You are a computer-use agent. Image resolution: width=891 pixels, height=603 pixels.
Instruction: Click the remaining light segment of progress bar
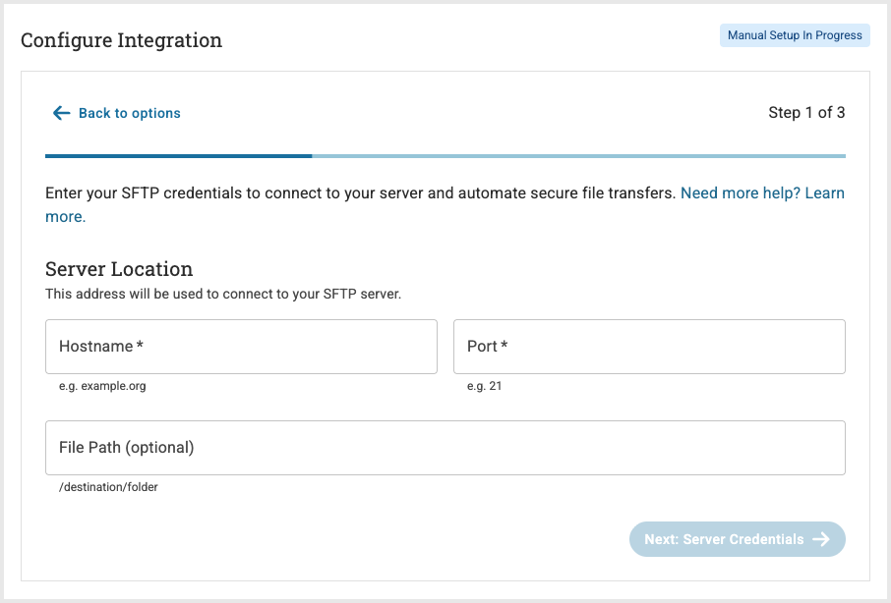click(x=578, y=156)
